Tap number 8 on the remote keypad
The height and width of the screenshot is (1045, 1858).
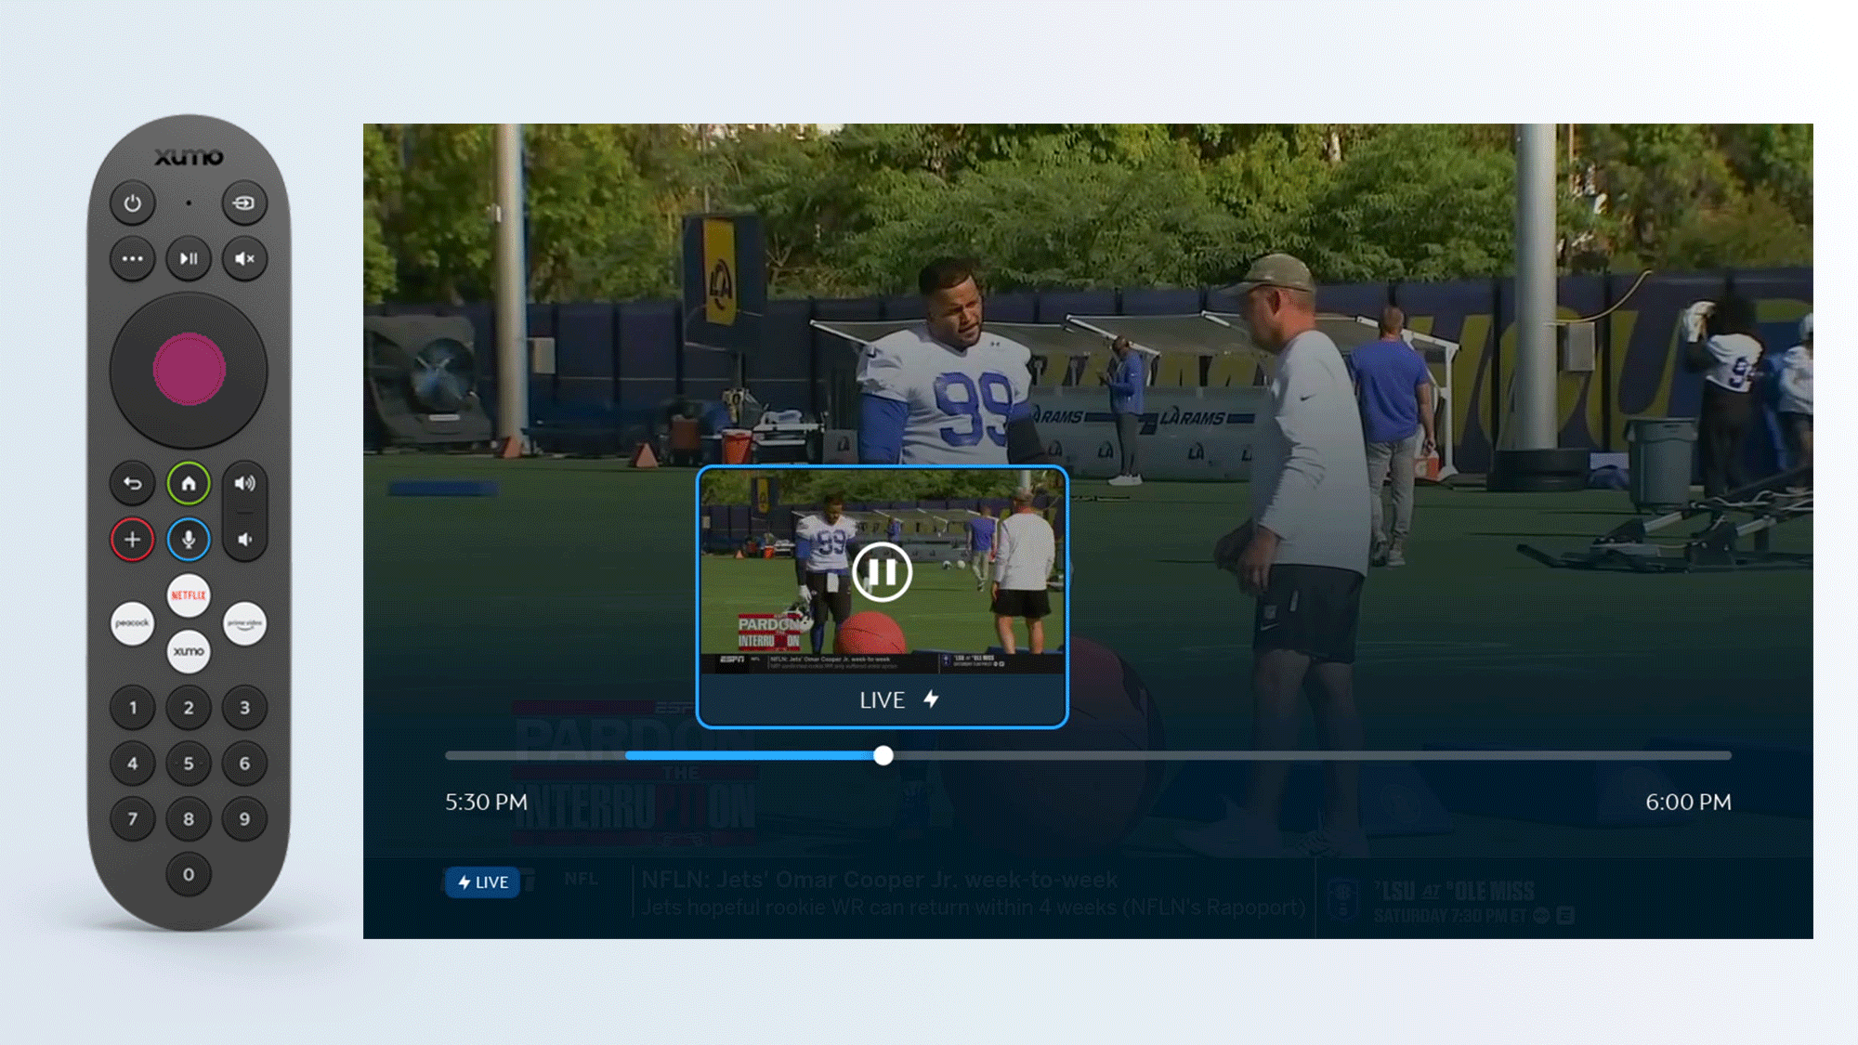(189, 819)
